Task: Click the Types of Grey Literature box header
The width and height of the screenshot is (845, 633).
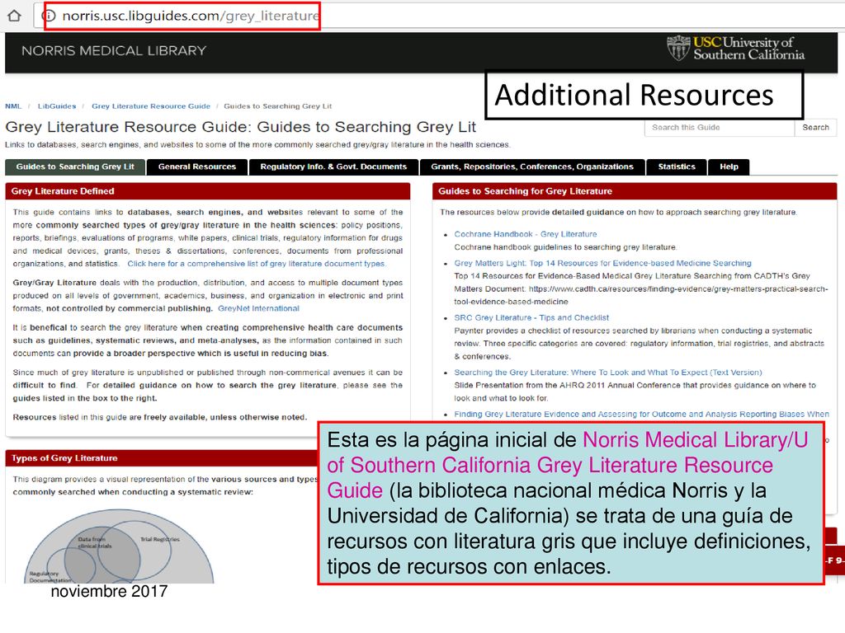Action: click(x=162, y=458)
